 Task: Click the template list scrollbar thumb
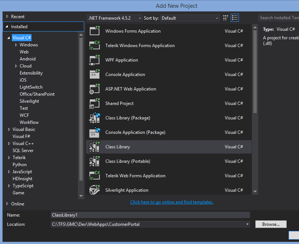coord(255,72)
